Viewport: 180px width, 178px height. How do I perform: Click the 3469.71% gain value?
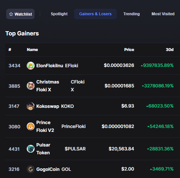click(x=162, y=169)
